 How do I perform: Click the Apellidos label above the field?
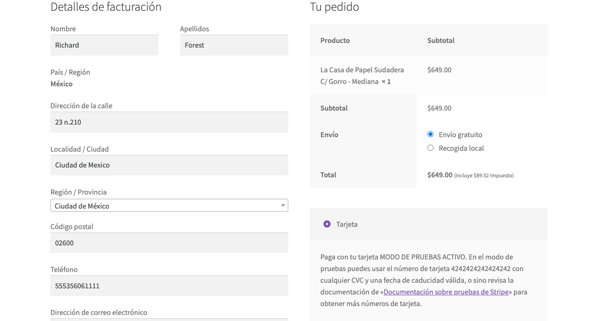tap(194, 29)
